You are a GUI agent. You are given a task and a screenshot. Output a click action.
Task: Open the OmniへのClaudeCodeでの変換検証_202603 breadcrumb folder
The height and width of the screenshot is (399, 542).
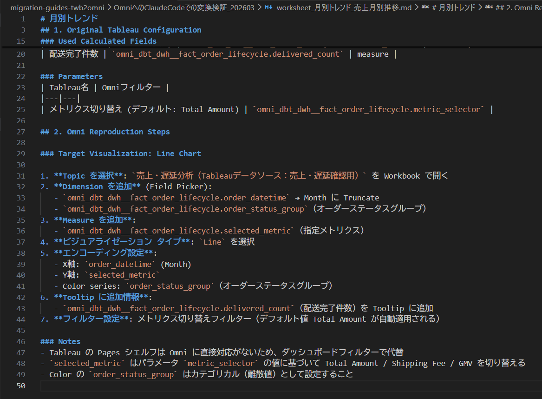tap(184, 7)
